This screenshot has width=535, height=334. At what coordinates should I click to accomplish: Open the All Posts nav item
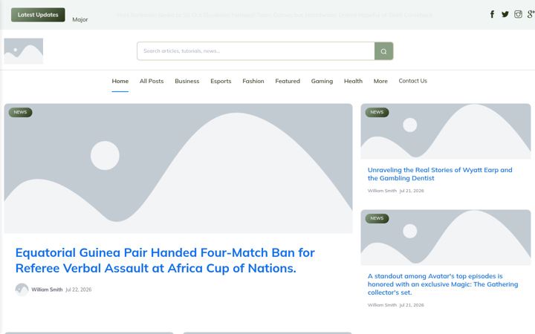pyautogui.click(x=152, y=81)
